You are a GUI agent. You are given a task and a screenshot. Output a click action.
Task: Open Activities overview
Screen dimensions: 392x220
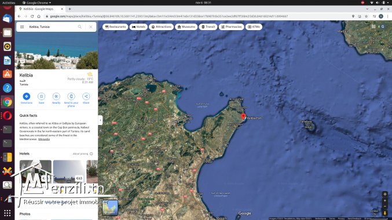coord(9,3)
